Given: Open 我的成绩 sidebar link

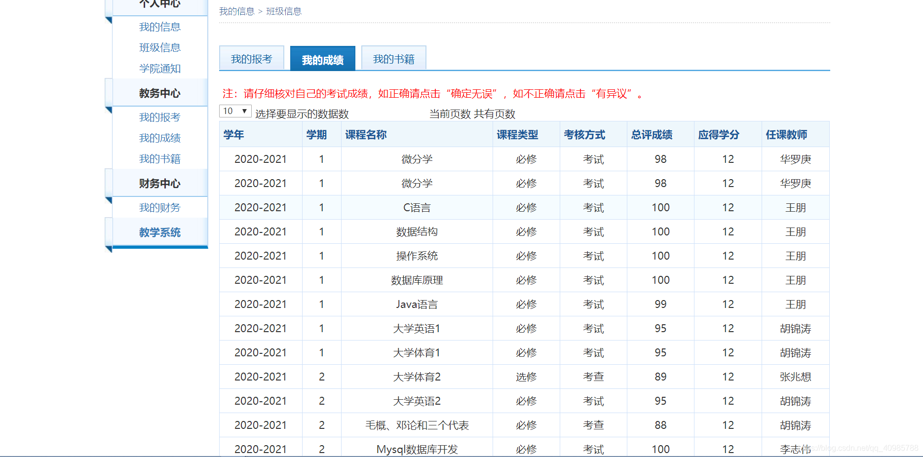Looking at the screenshot, I should click(x=160, y=138).
